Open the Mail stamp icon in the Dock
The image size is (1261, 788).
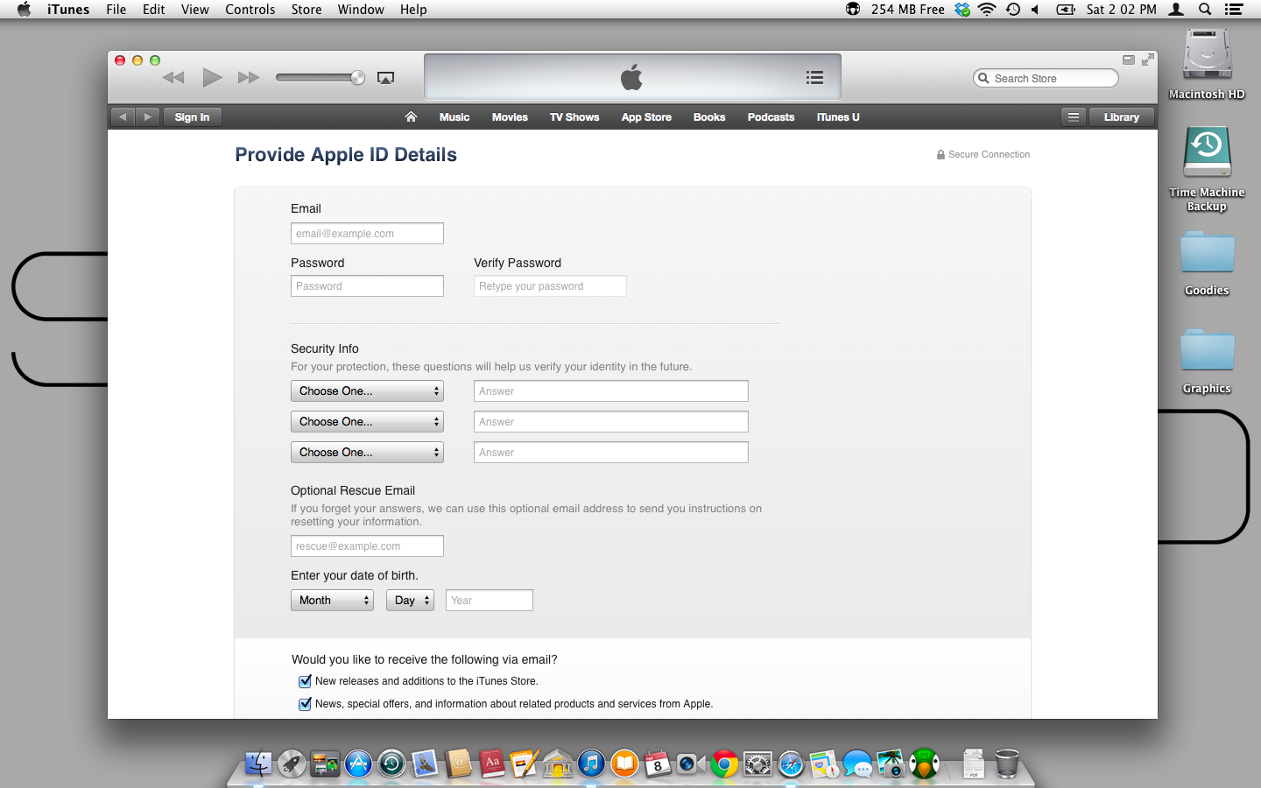(x=425, y=764)
